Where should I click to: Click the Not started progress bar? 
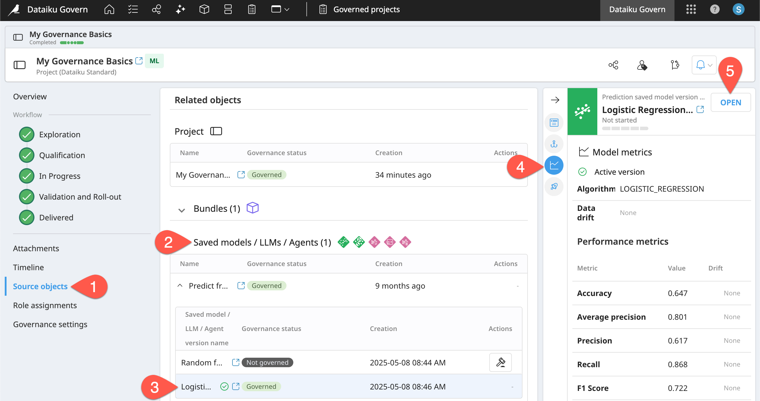(x=625, y=128)
